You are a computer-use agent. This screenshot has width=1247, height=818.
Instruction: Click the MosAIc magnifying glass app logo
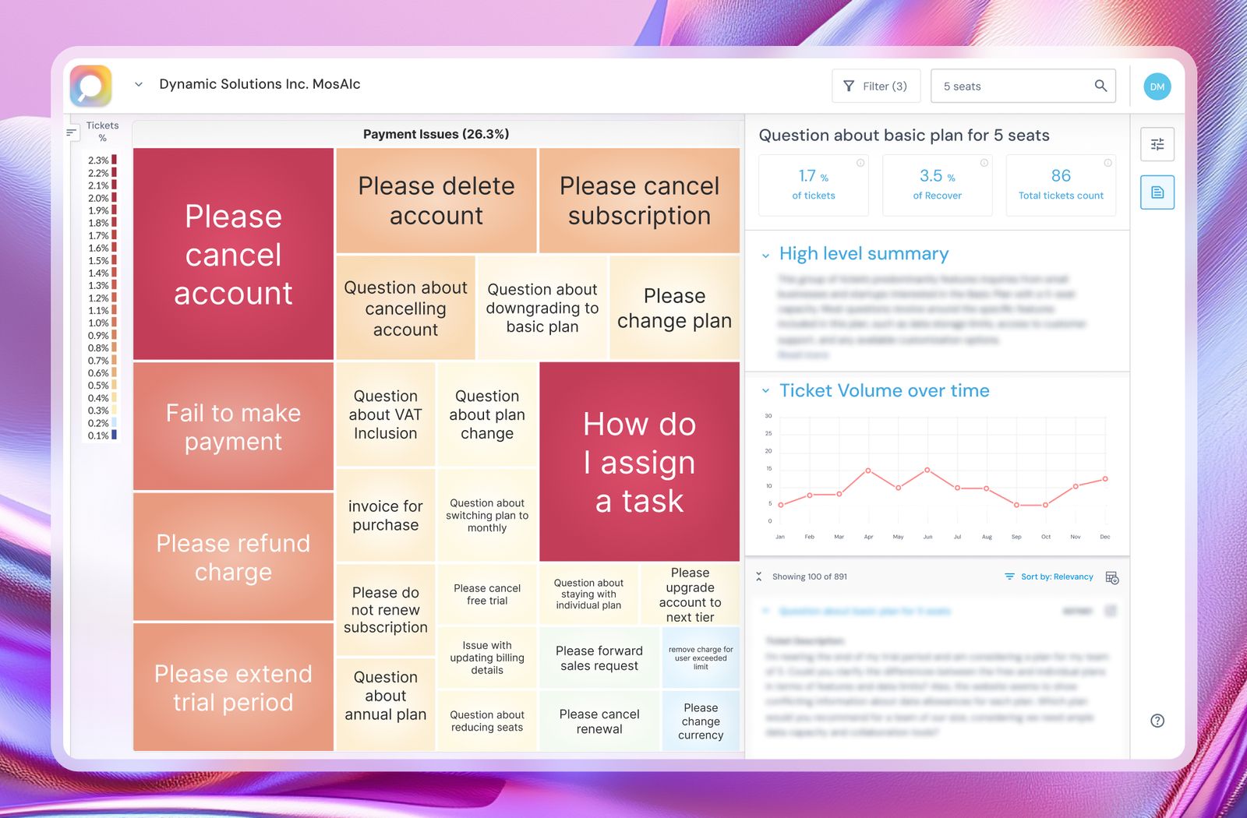tap(91, 86)
